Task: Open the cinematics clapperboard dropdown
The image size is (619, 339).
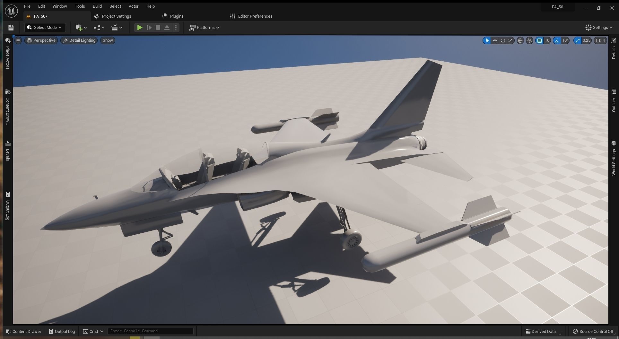Action: point(117,28)
